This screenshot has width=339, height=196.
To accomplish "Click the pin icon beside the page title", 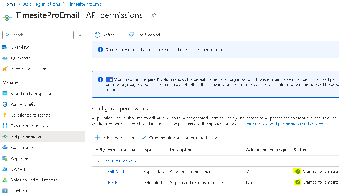I will tap(153, 15).
